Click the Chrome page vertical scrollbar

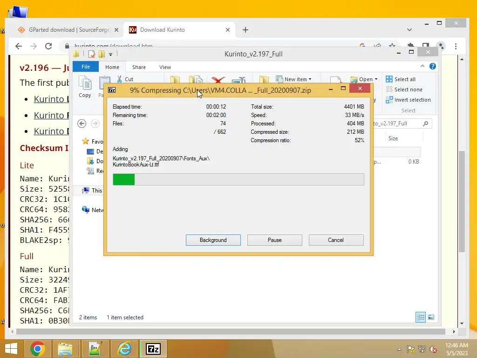click(462, 201)
